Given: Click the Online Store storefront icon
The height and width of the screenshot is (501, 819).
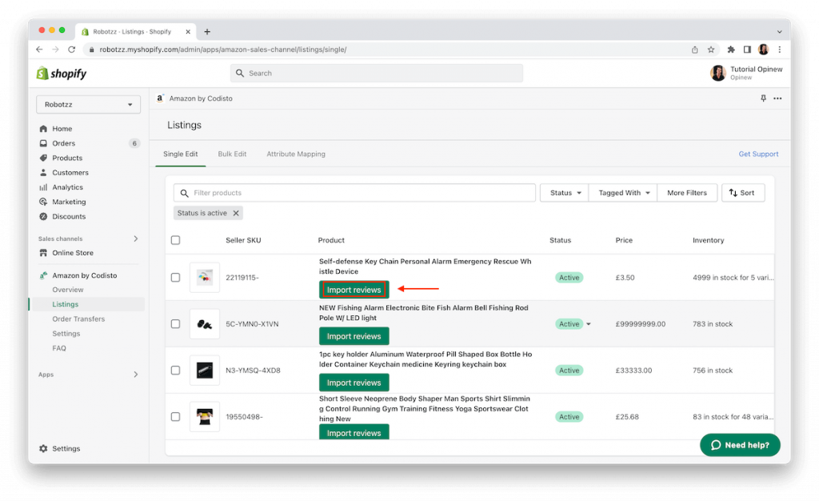Looking at the screenshot, I should tap(43, 253).
